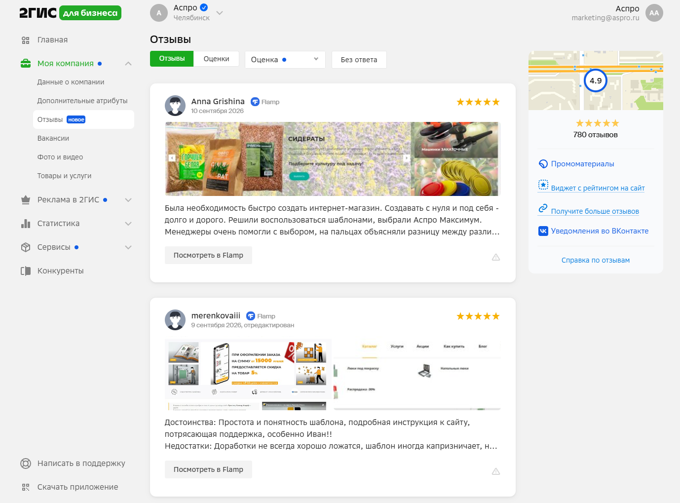The image size is (680, 503).
Task: Switch to the Оценки tab
Action: click(x=216, y=59)
